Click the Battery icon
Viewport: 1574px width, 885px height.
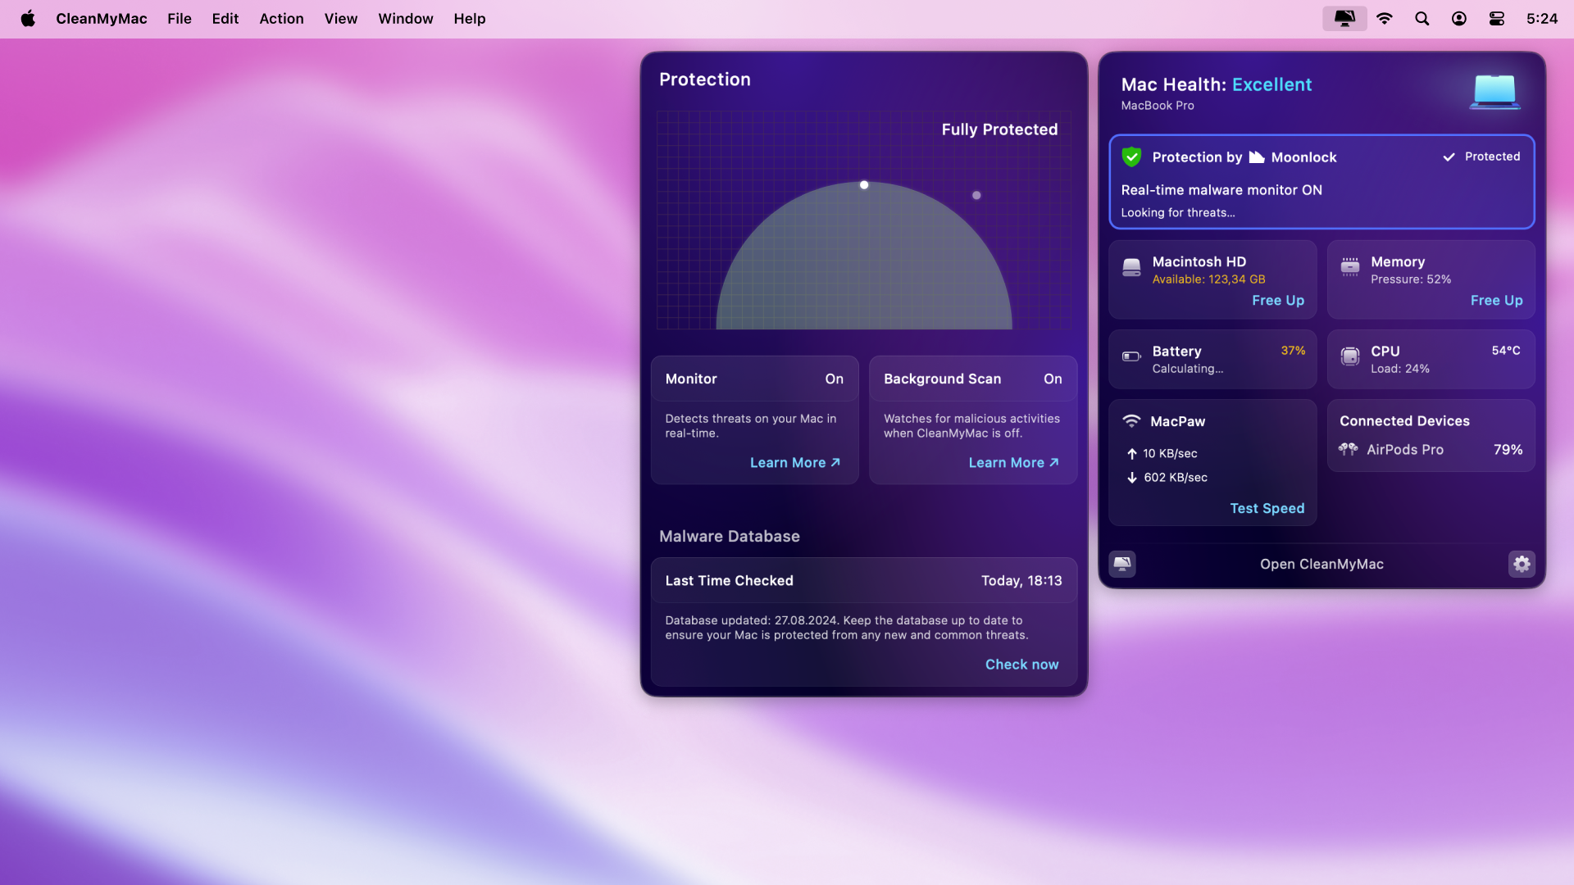[1131, 356]
